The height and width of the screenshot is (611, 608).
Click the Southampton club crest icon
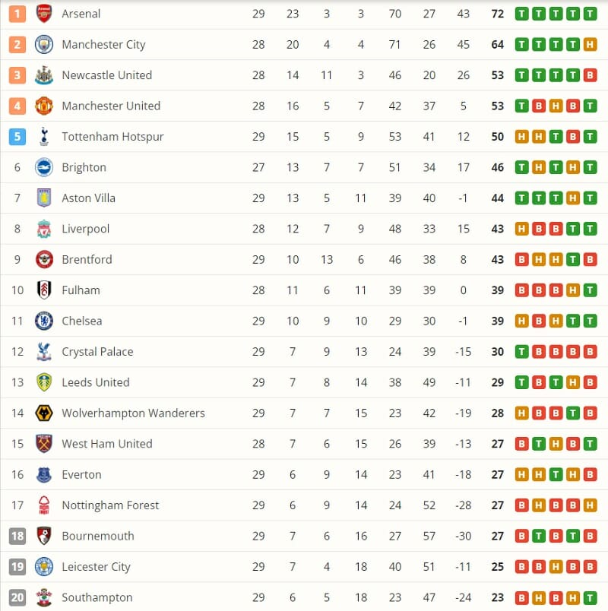click(44, 597)
